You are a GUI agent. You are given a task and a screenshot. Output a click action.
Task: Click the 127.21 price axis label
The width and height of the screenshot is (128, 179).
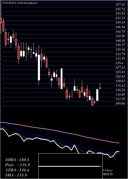(120, 68)
